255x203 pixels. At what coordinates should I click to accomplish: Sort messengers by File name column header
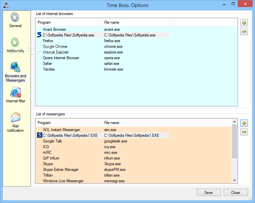[x=135, y=123]
